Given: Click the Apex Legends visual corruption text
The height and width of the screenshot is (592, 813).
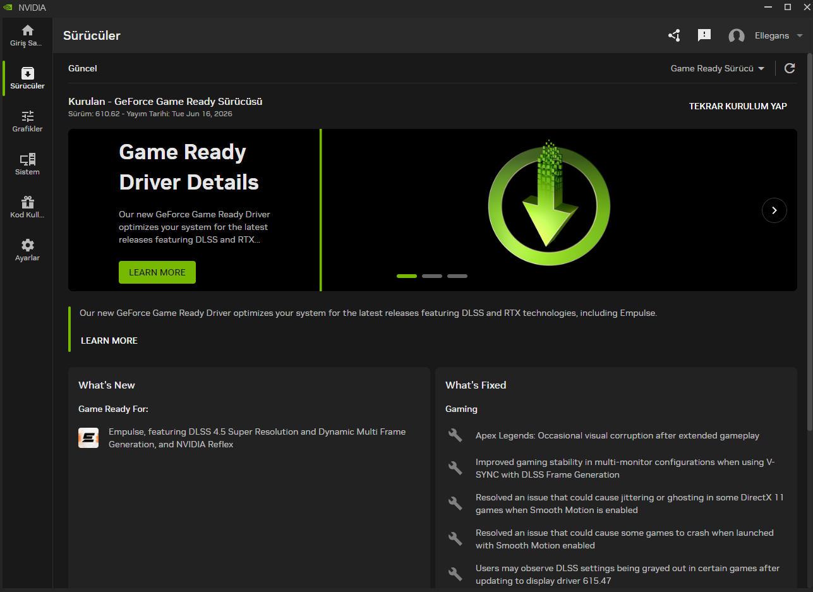Looking at the screenshot, I should tap(617, 435).
